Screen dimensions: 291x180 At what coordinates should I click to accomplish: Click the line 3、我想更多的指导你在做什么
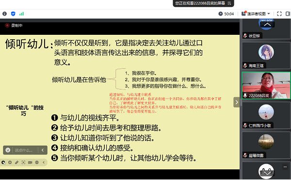(165, 86)
